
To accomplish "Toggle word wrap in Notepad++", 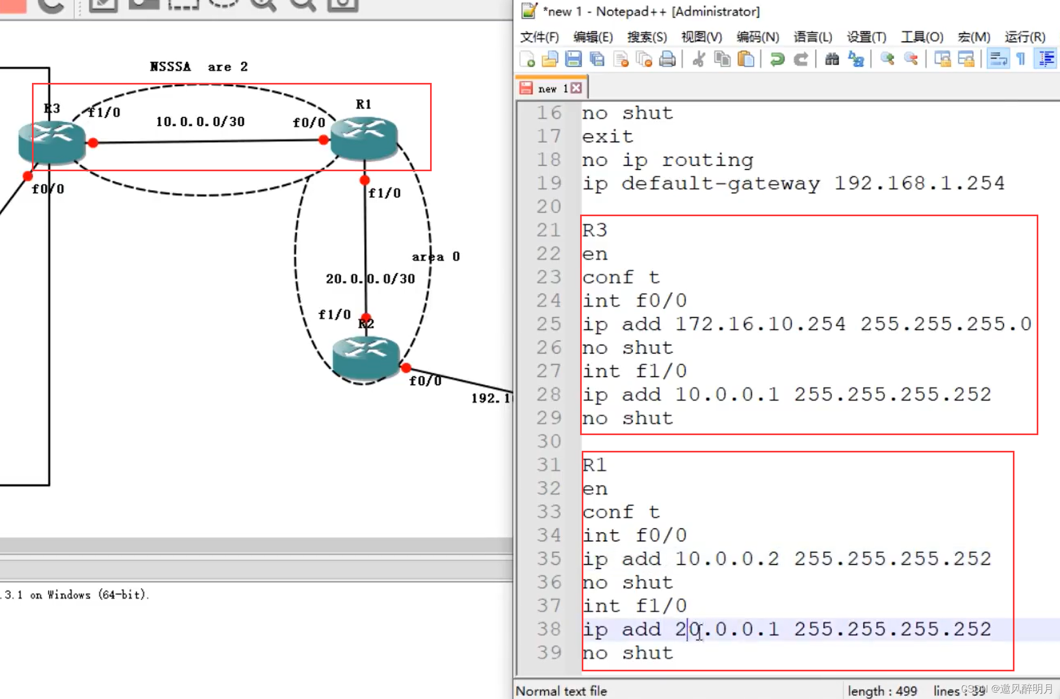I will point(998,59).
